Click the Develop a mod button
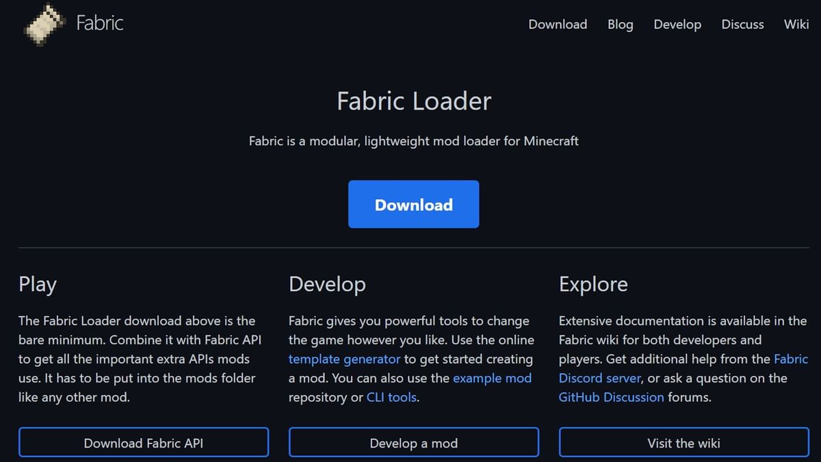Viewport: 821px width, 462px height. (x=413, y=442)
